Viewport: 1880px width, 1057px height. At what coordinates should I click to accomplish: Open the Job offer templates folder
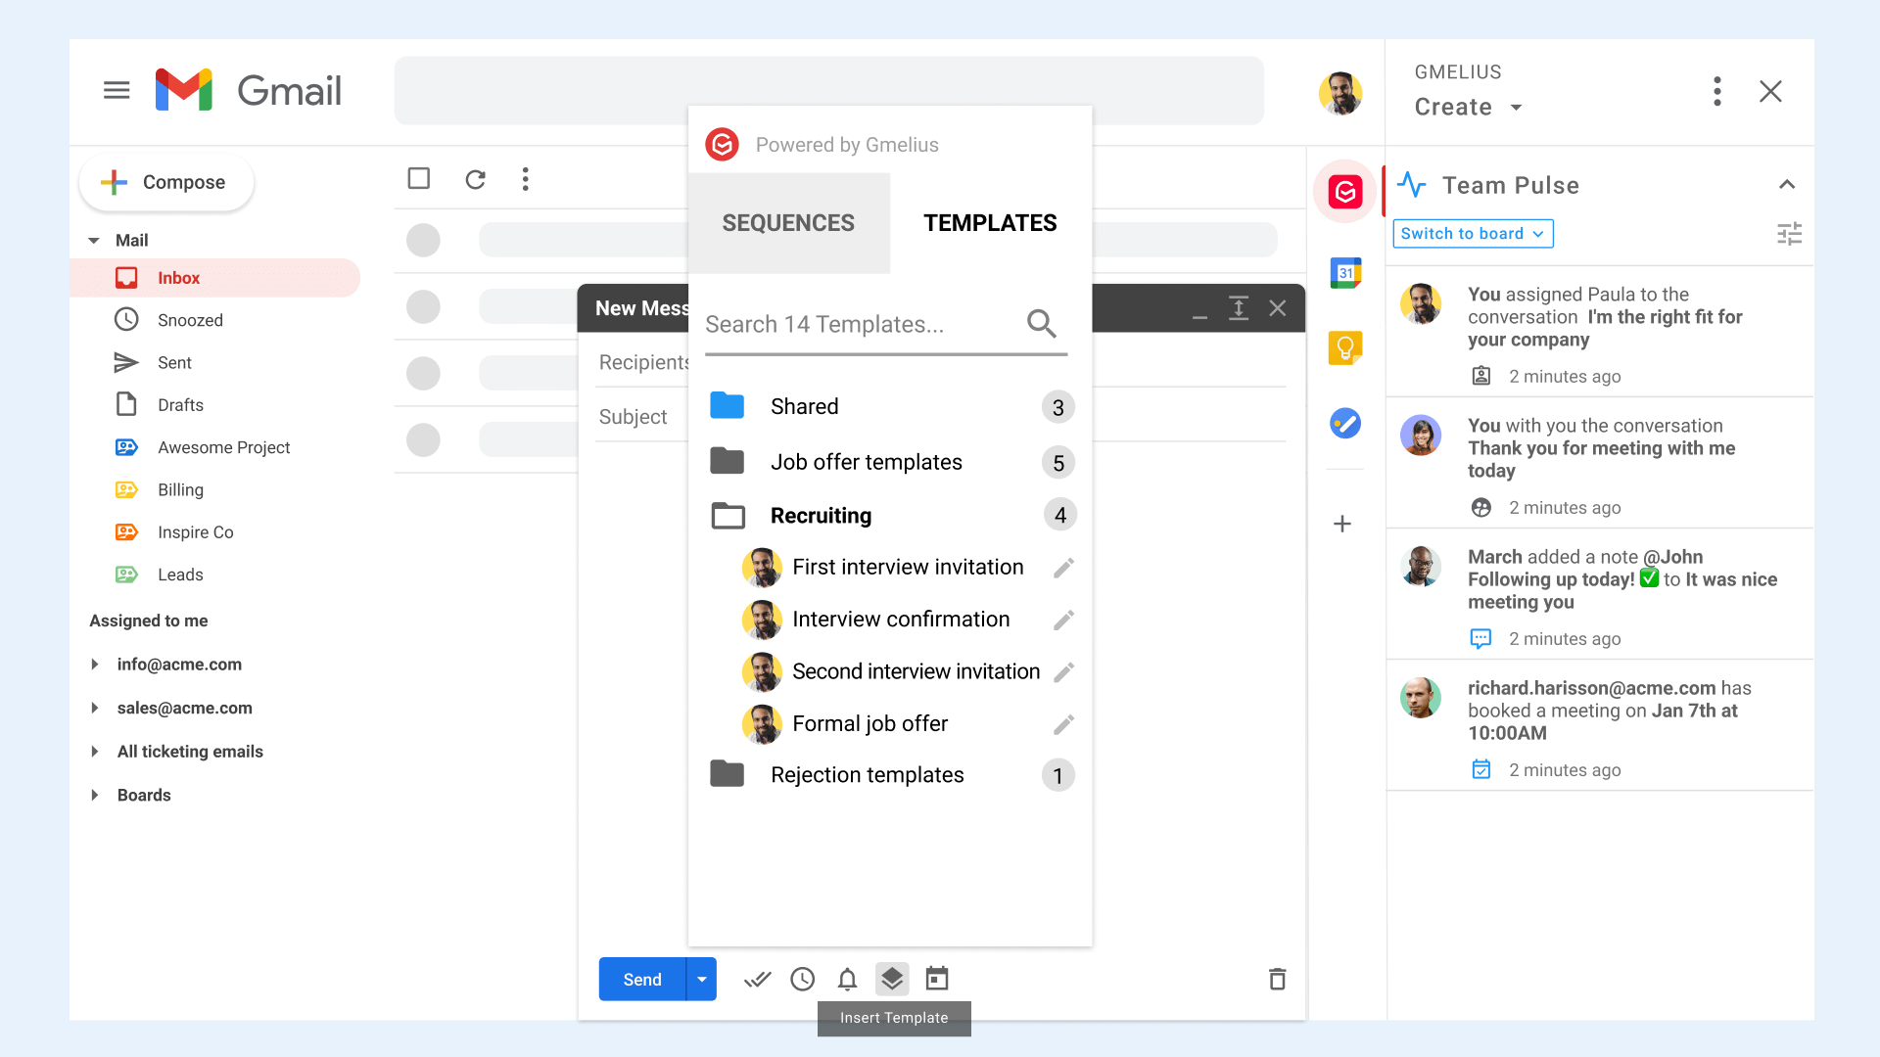click(866, 462)
